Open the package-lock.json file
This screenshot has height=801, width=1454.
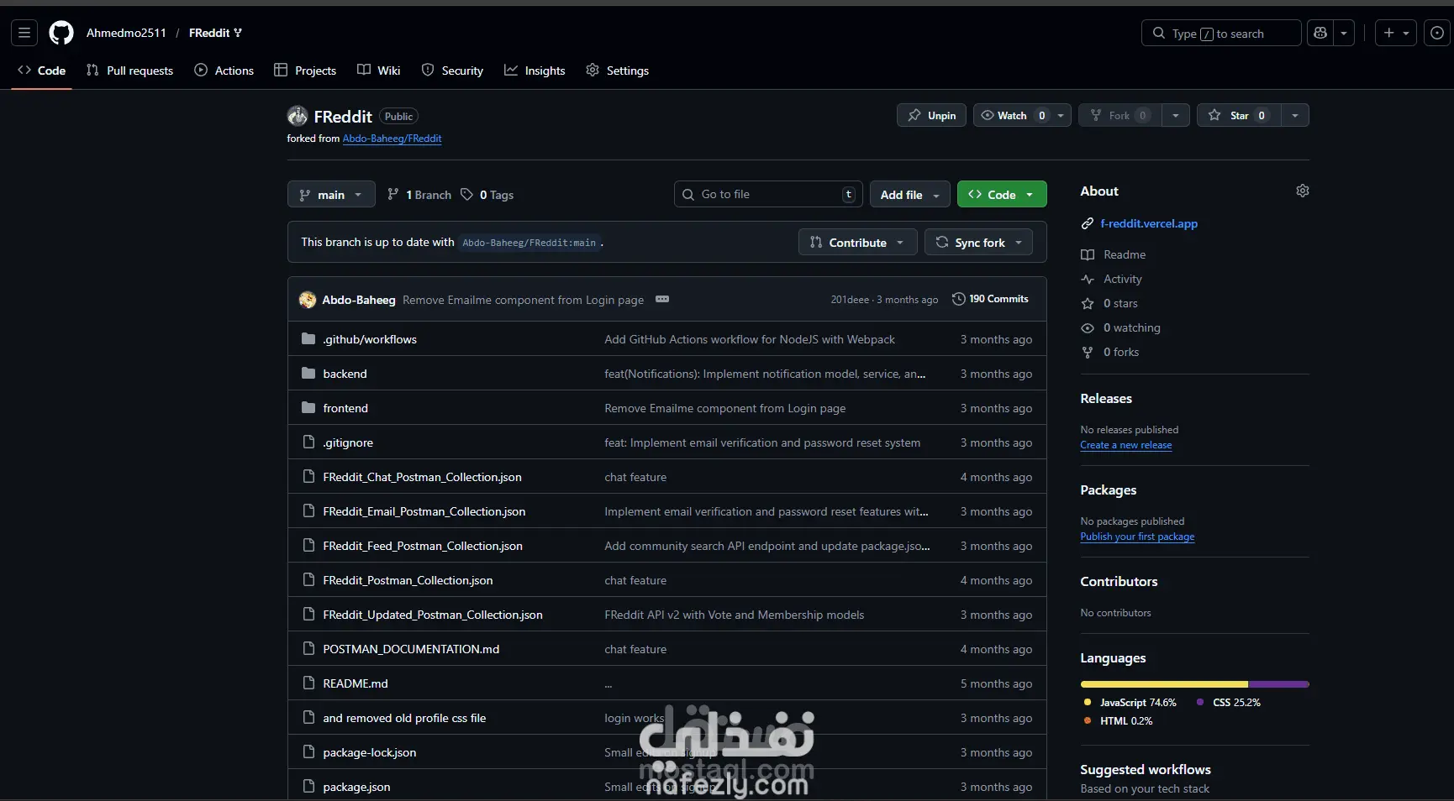[x=370, y=752]
